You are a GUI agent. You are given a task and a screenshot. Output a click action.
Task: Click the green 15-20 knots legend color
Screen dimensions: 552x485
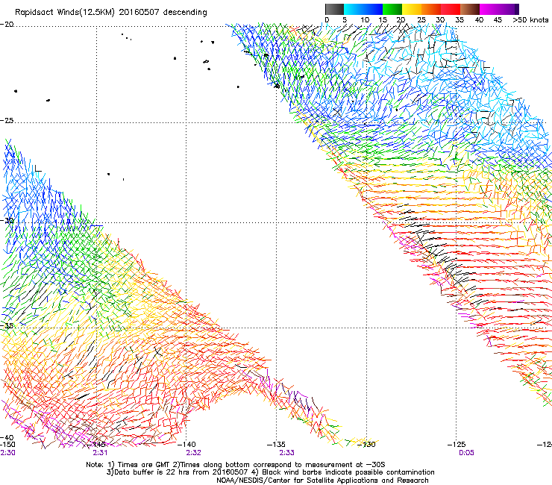[392, 9]
